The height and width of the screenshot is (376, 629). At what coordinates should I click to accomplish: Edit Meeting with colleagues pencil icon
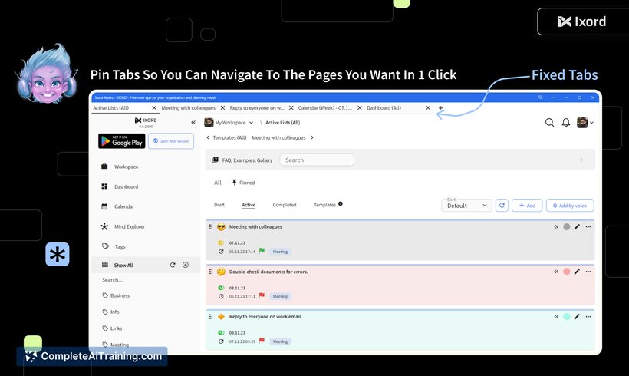pos(578,226)
